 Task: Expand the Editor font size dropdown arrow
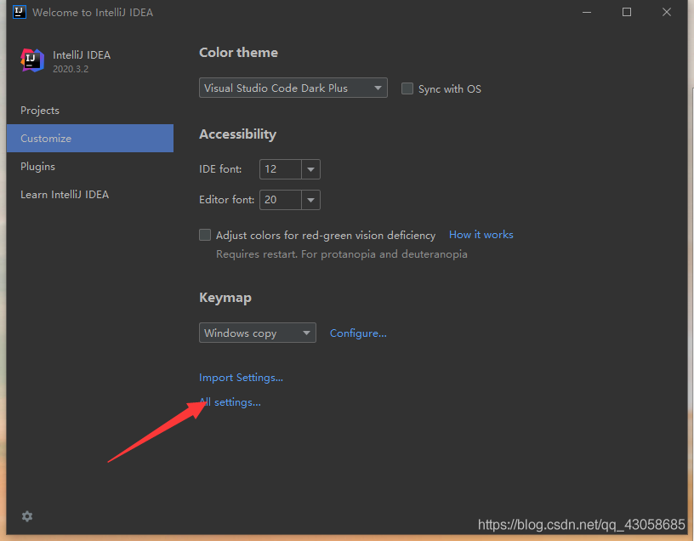(x=310, y=200)
